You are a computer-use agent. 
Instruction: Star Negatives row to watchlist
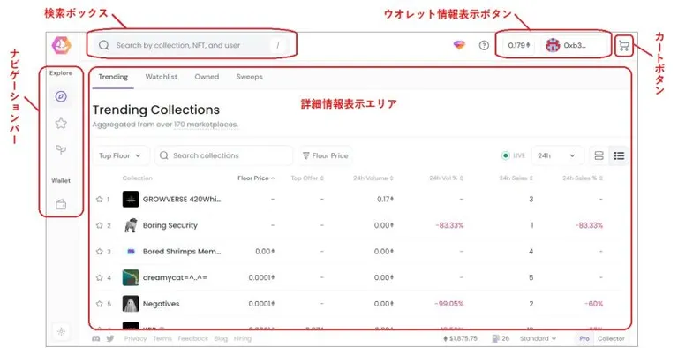(99, 304)
